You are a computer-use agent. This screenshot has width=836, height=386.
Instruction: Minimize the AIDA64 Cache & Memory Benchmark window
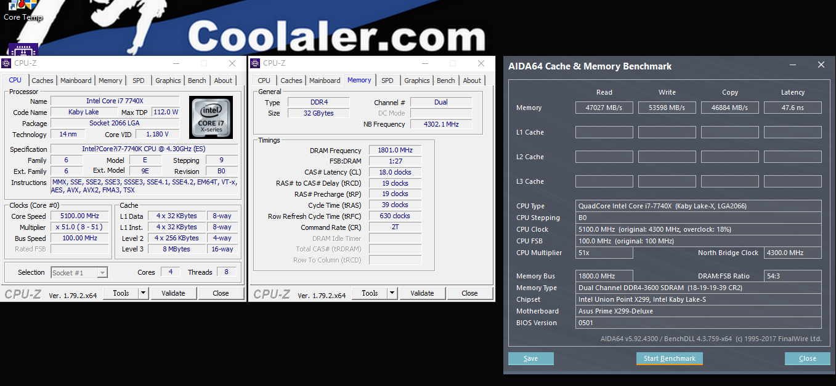point(794,65)
